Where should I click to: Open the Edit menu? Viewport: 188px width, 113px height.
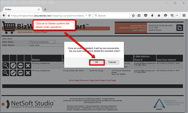coord(9,2)
